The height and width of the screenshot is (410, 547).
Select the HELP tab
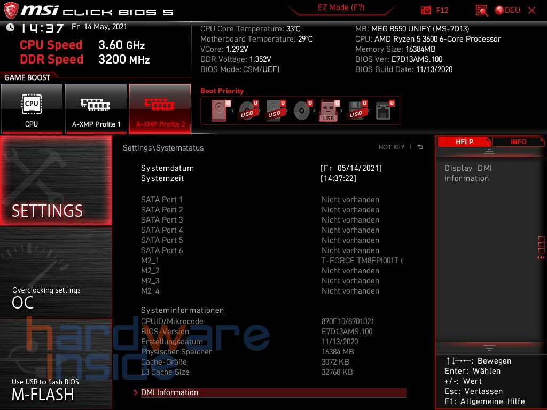[x=464, y=141]
